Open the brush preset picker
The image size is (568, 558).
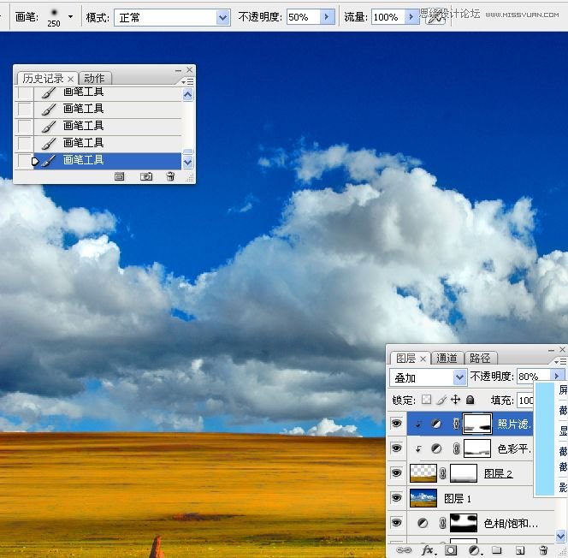click(70, 17)
